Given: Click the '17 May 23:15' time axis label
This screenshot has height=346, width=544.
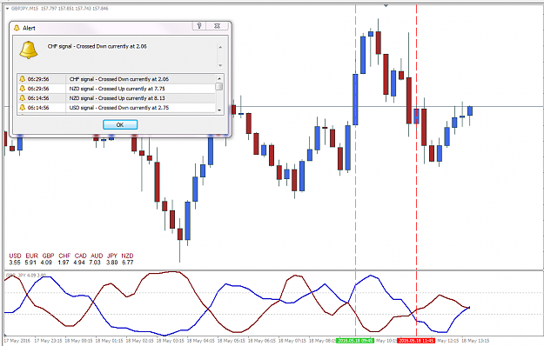Looking at the screenshot, I should click(48, 341).
